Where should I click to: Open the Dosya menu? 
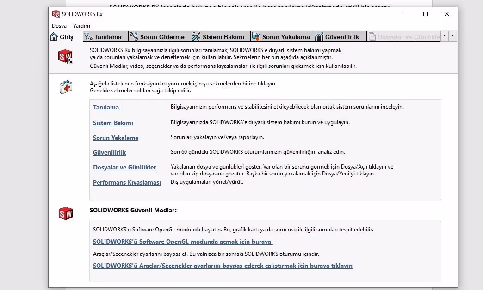coord(59,26)
